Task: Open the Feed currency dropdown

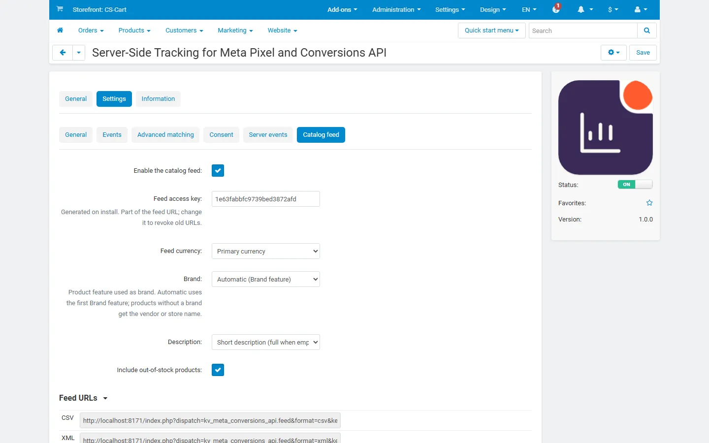Action: click(x=266, y=251)
